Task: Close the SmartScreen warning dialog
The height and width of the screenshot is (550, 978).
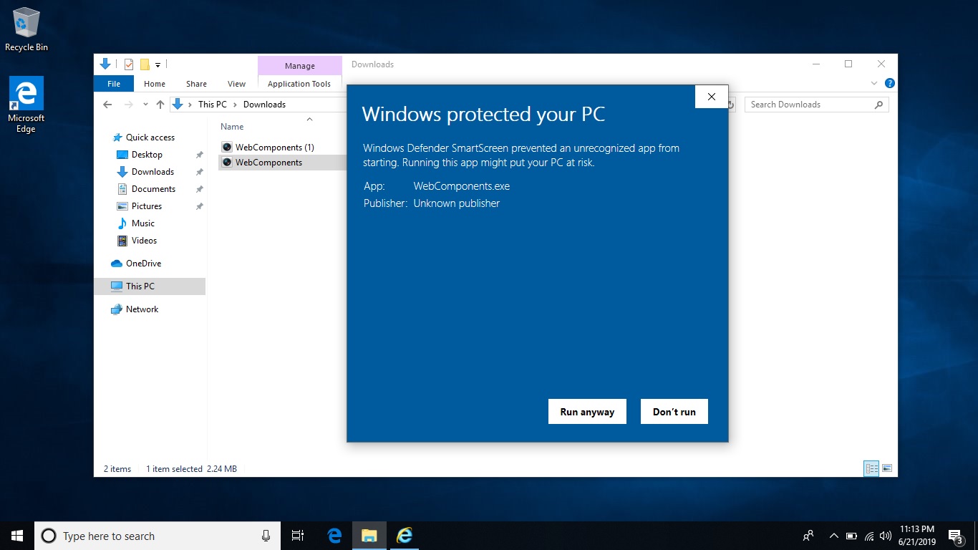Action: [711, 97]
